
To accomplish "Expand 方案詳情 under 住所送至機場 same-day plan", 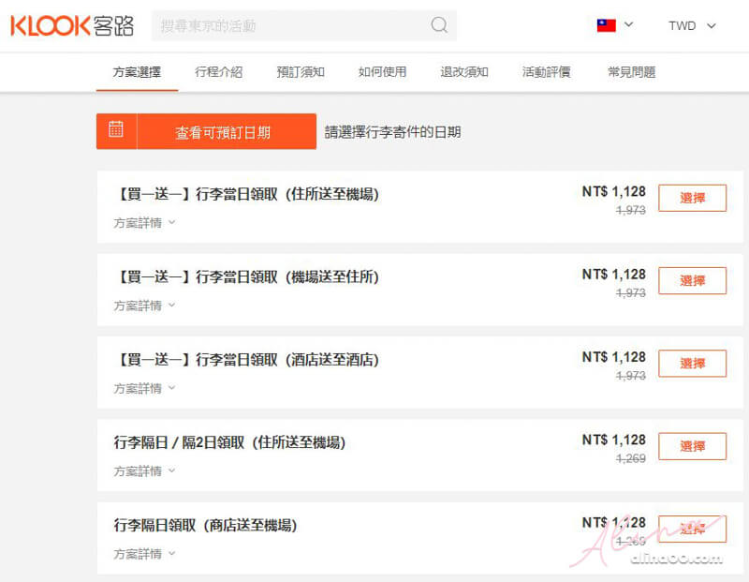I will 144,223.
